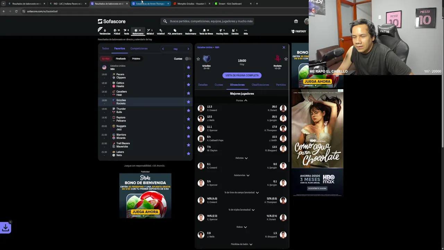The height and width of the screenshot is (250, 444).
Task: Select the Dardos sport icon
Action: click(235, 32)
